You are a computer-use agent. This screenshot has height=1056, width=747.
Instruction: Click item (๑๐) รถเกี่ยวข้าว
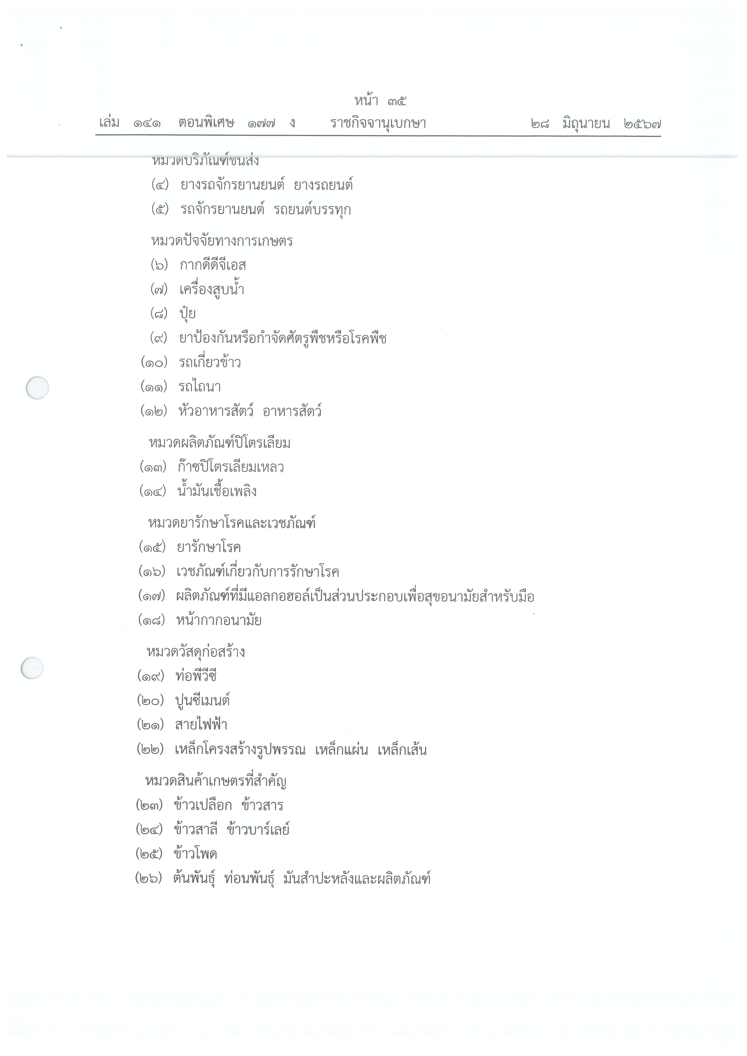190,363
